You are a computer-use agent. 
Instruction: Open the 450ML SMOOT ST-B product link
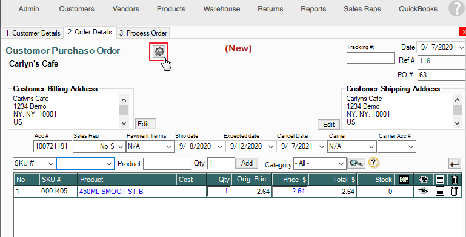tap(112, 192)
